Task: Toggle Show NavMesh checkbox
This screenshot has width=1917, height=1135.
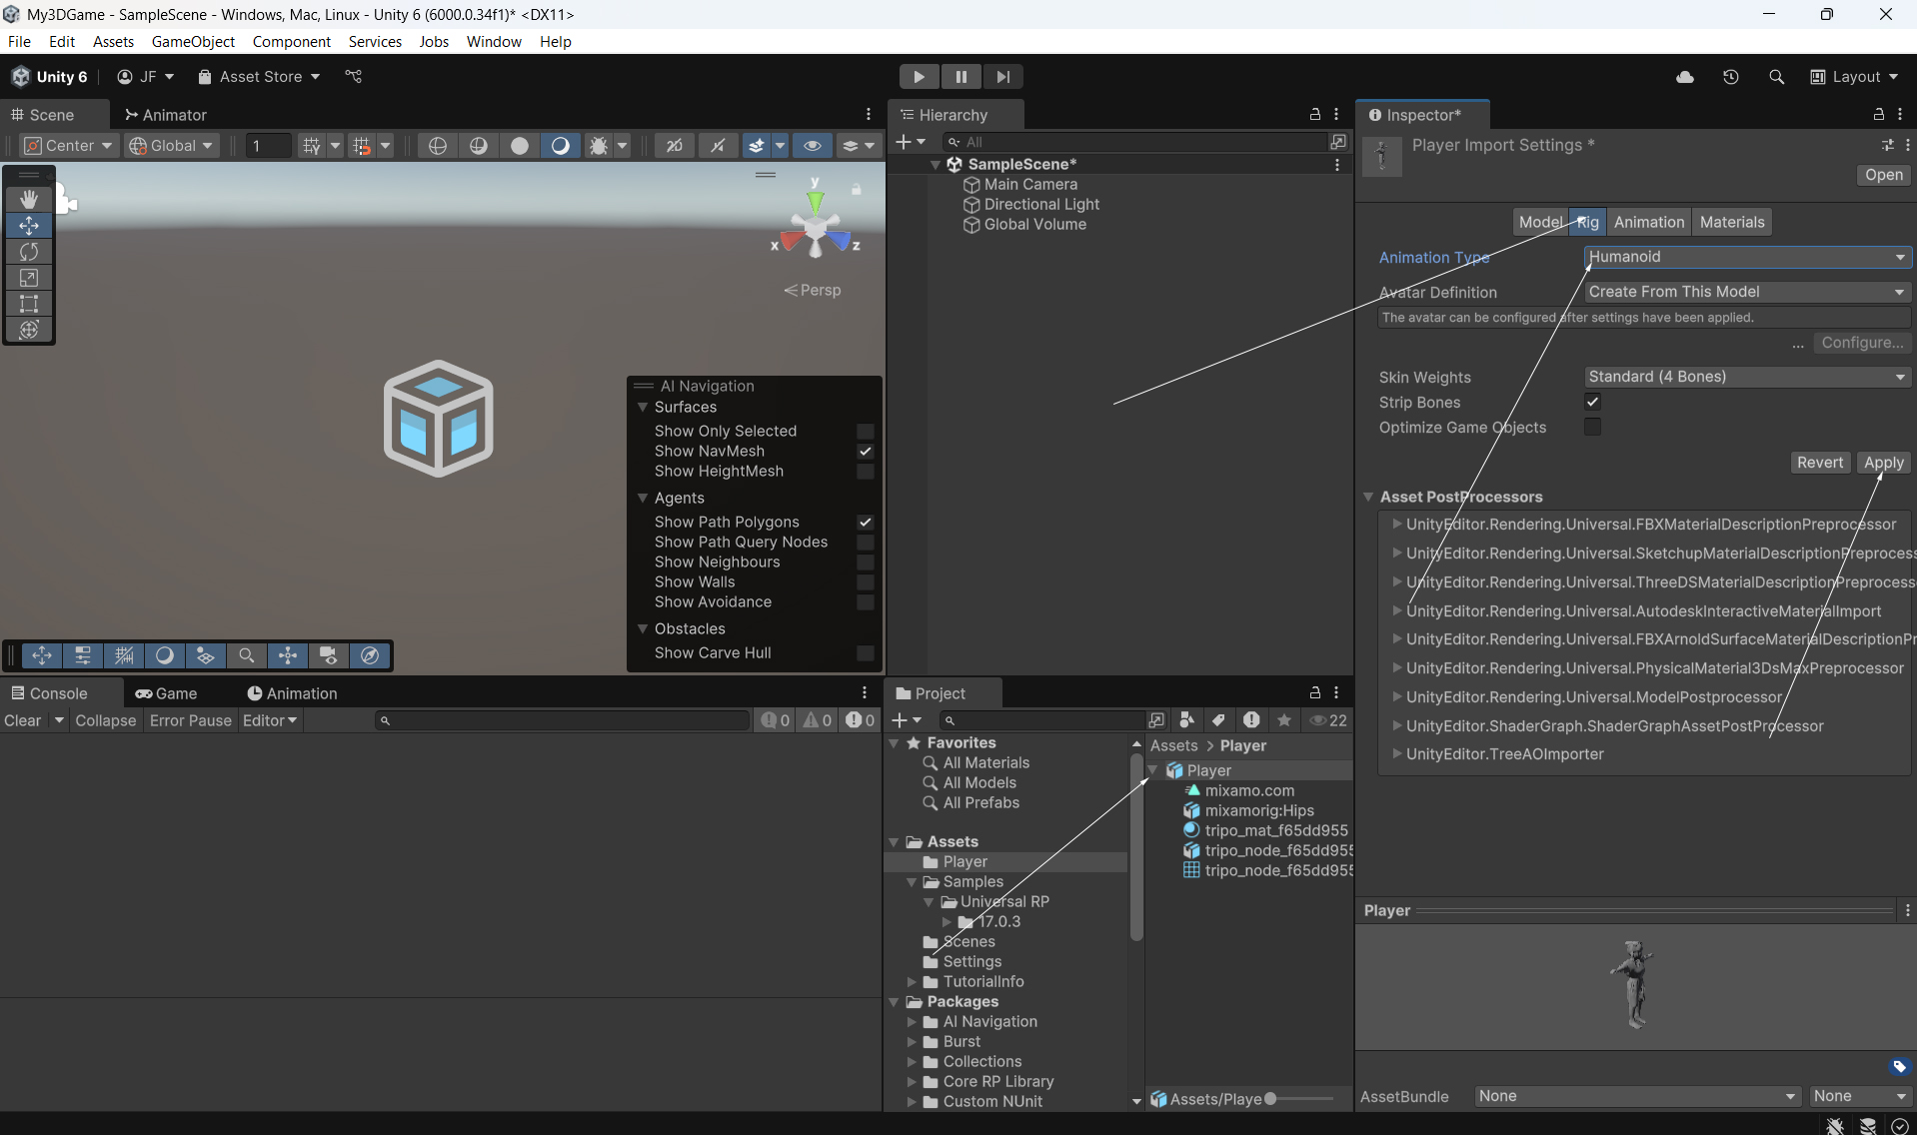Action: [866, 452]
